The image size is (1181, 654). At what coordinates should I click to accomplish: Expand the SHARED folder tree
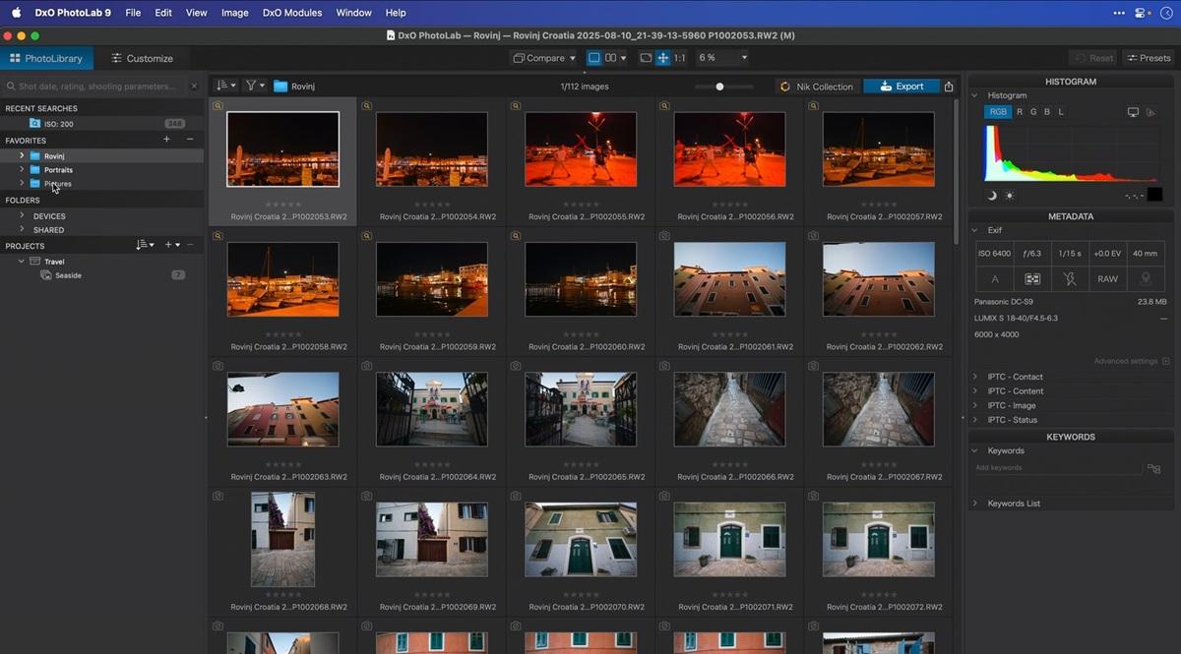[22, 229]
